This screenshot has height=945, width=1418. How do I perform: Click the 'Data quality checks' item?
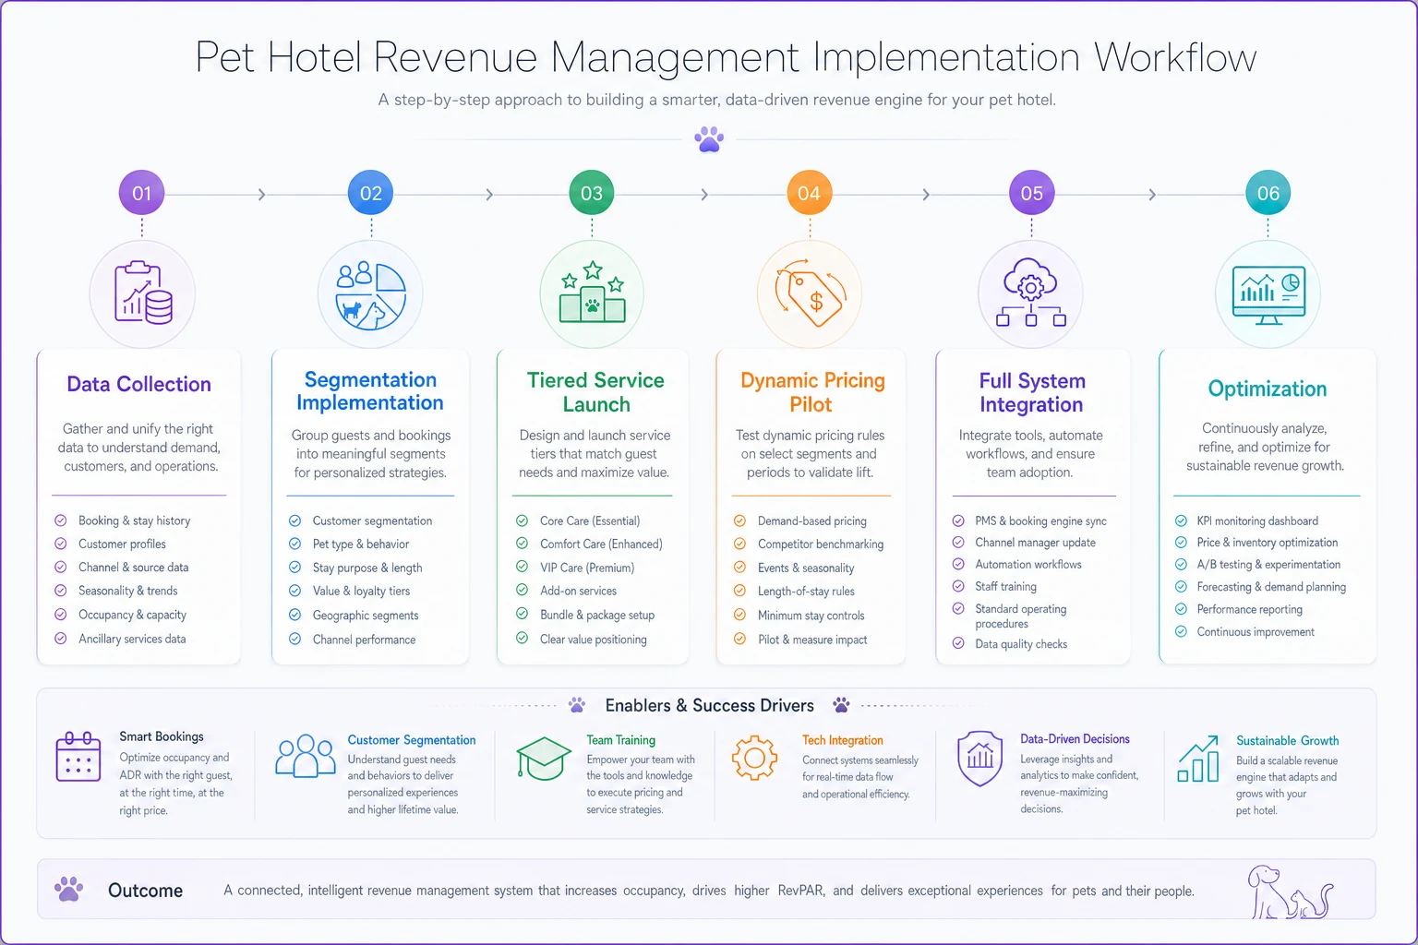(x=1021, y=644)
